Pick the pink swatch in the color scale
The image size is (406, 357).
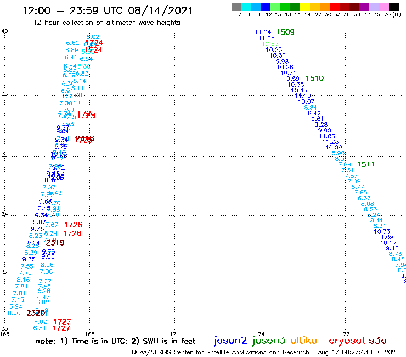point(384,7)
